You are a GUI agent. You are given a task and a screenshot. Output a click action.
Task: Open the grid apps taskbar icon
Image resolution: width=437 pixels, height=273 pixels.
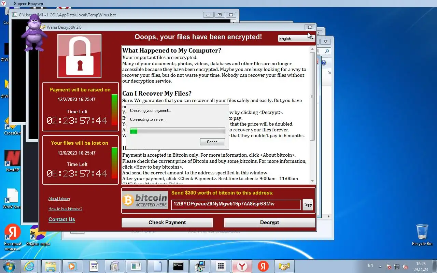pyautogui.click(x=221, y=266)
